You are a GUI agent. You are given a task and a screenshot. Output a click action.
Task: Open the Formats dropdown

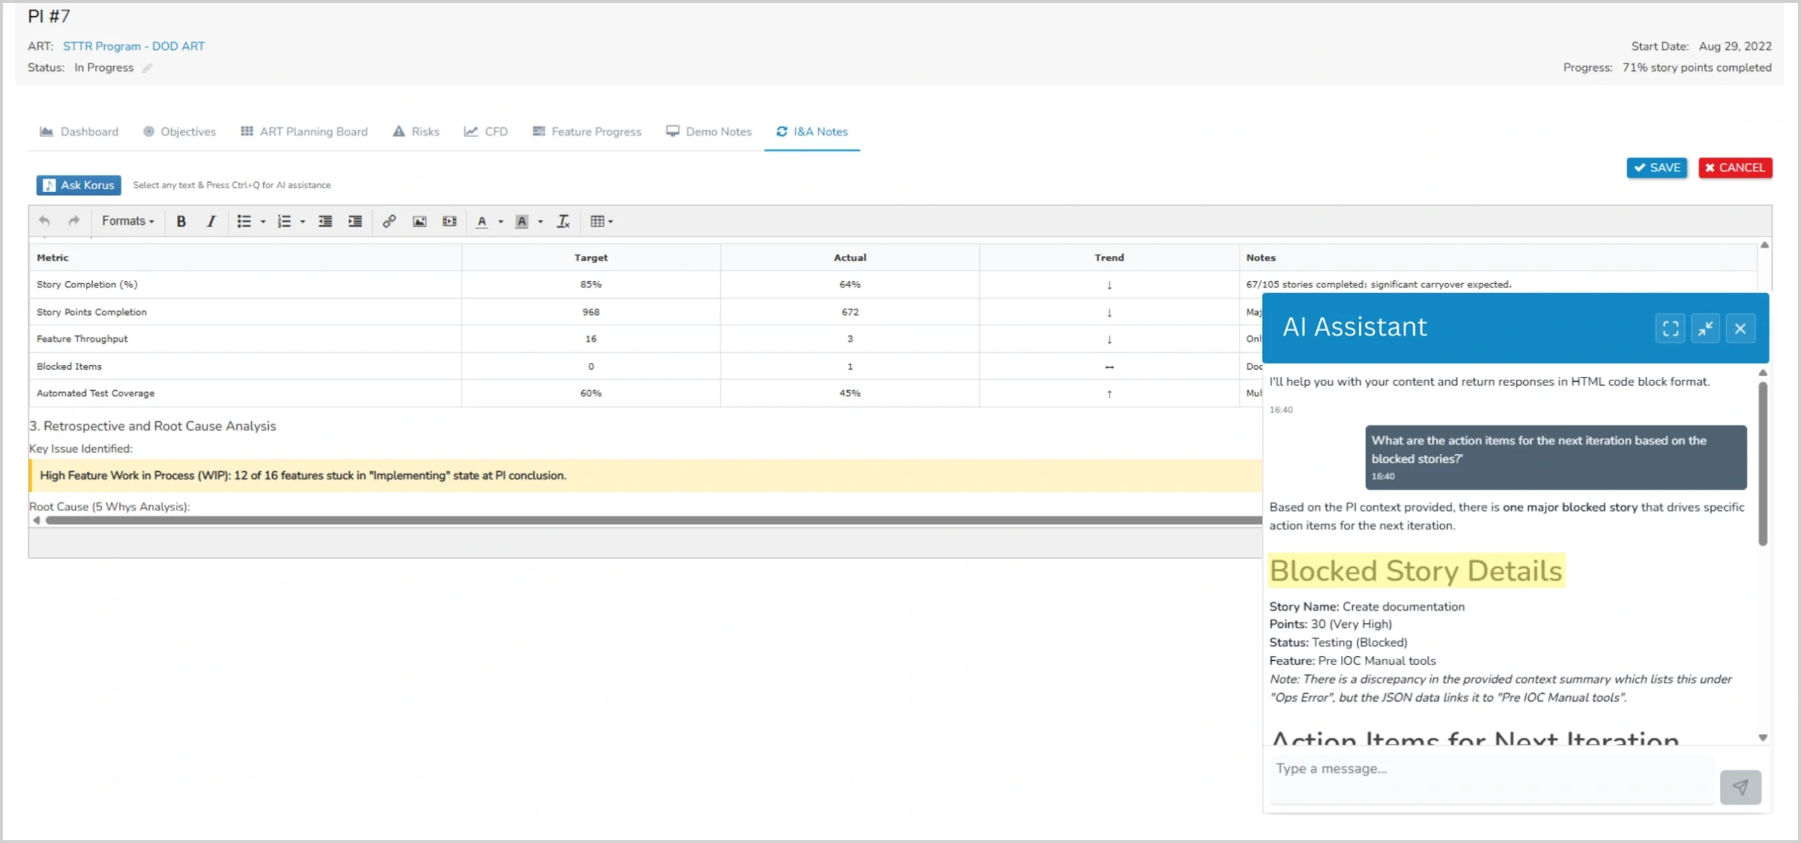[x=127, y=221]
